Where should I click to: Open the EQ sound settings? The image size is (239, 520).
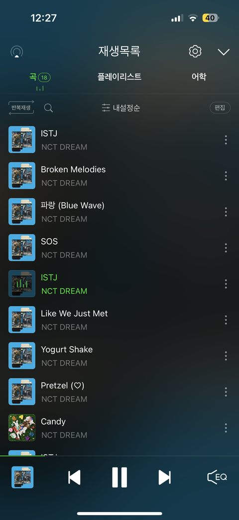217,477
